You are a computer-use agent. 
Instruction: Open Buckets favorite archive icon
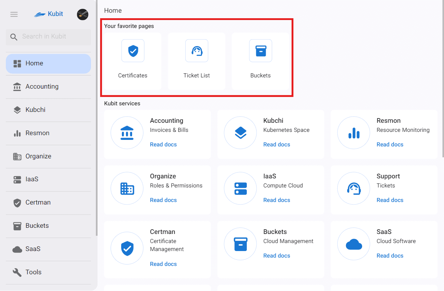point(261,50)
